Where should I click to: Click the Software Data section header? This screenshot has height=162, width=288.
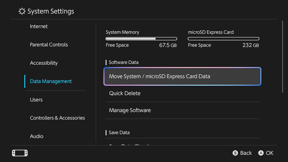123,62
